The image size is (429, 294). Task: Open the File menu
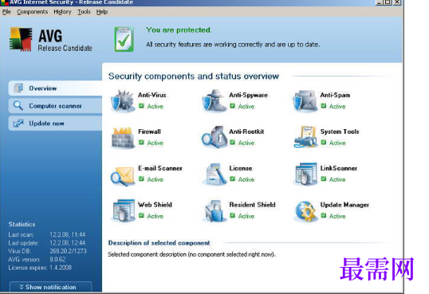tap(6, 12)
